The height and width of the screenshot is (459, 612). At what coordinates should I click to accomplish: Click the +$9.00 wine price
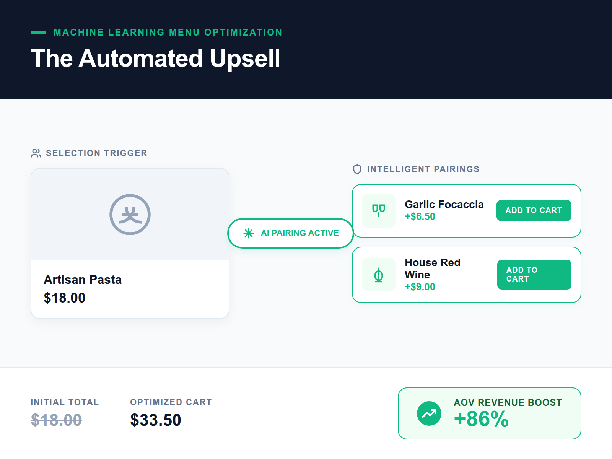[420, 287]
